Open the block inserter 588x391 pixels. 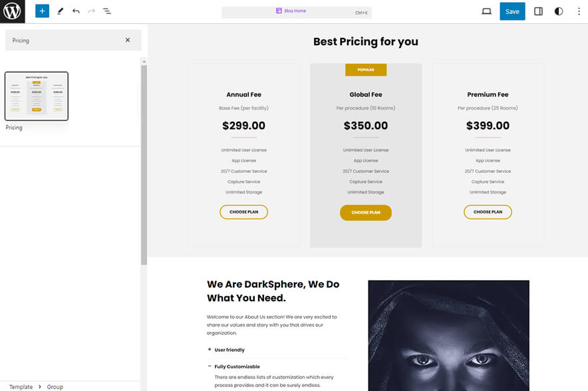pyautogui.click(x=42, y=11)
